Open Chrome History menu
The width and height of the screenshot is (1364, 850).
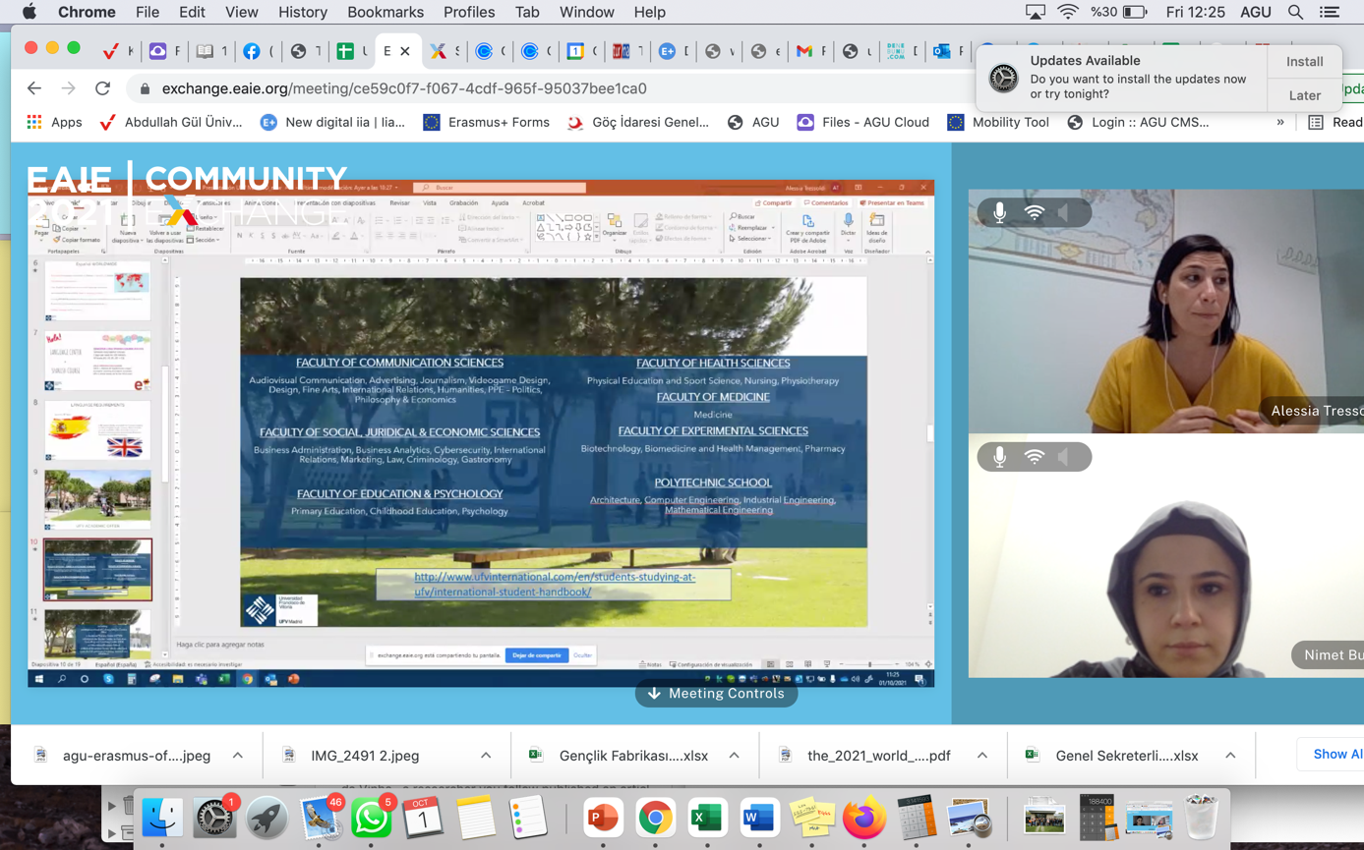[302, 12]
